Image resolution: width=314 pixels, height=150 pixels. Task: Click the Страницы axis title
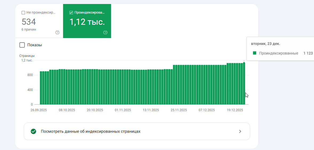click(27, 56)
